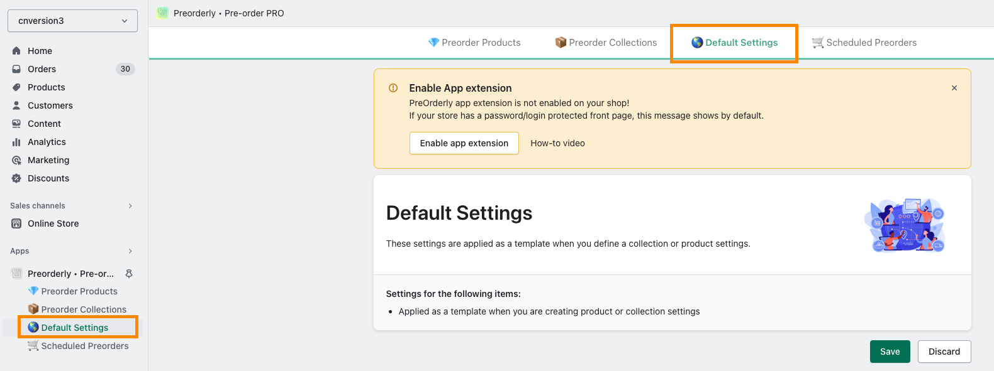The height and width of the screenshot is (371, 994).
Task: Click the Default Settings illustration image
Action: (x=904, y=225)
